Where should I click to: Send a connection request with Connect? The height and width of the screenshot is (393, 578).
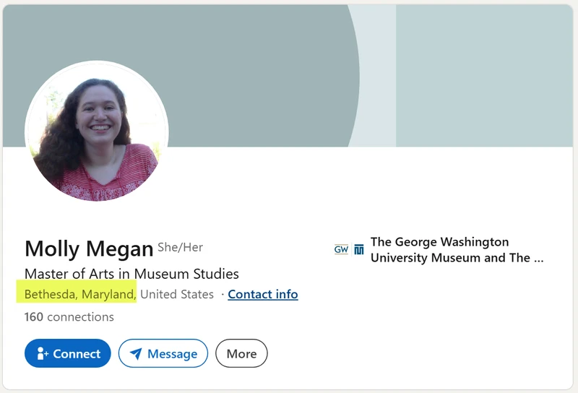click(x=68, y=353)
